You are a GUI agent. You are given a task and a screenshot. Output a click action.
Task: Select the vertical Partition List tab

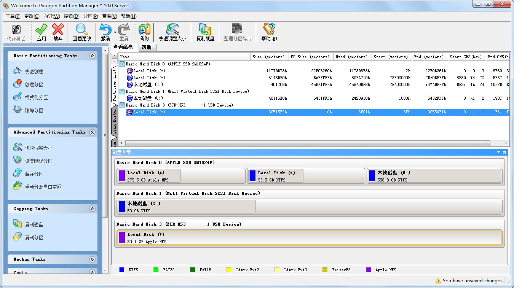click(115, 86)
